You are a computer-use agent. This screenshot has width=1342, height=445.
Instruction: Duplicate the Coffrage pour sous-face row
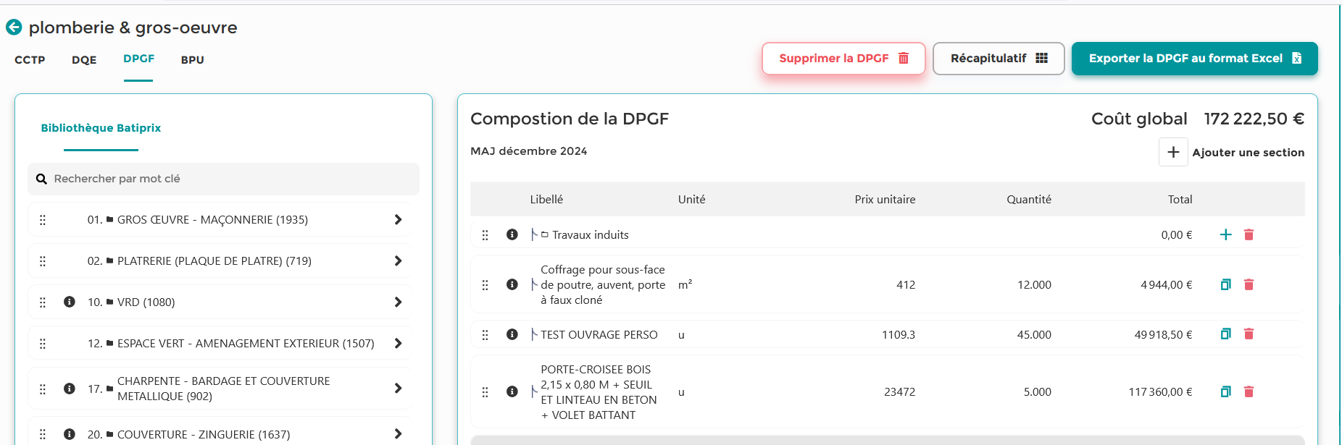pyautogui.click(x=1226, y=284)
